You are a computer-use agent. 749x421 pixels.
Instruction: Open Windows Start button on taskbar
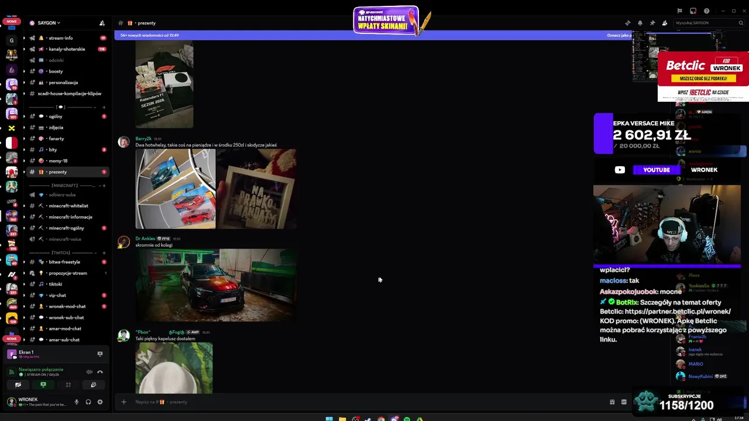[x=329, y=419]
